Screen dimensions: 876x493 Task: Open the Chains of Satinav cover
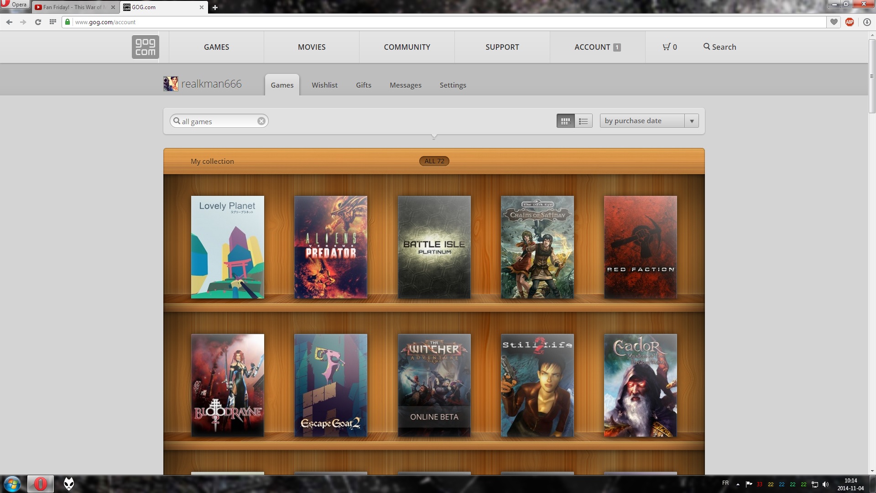tap(537, 247)
